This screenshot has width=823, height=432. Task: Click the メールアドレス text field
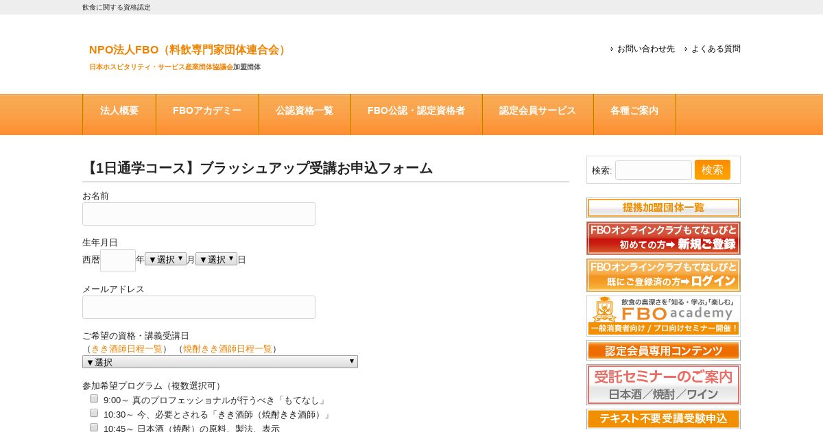(x=199, y=307)
